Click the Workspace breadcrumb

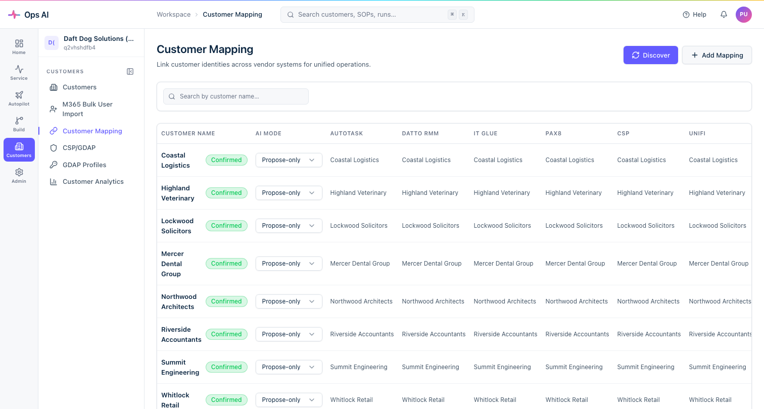173,15
